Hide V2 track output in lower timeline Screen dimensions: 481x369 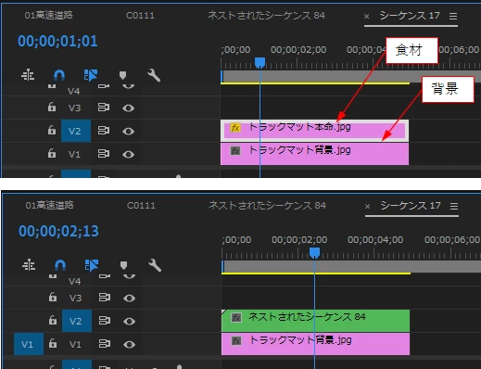coord(129,321)
